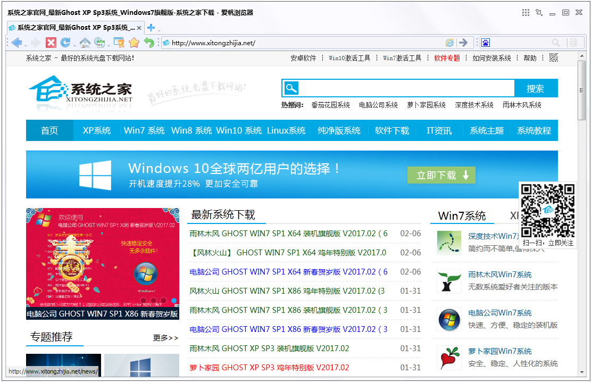Viewport: 592px width, 382px height.
Task: Open the nine-dot grid menu in title bar
Action: tap(526, 12)
